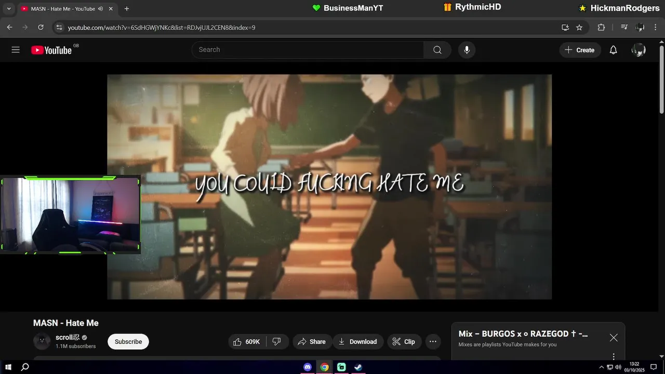
Task: Open Chrome media controls icon
Action: pos(624,27)
